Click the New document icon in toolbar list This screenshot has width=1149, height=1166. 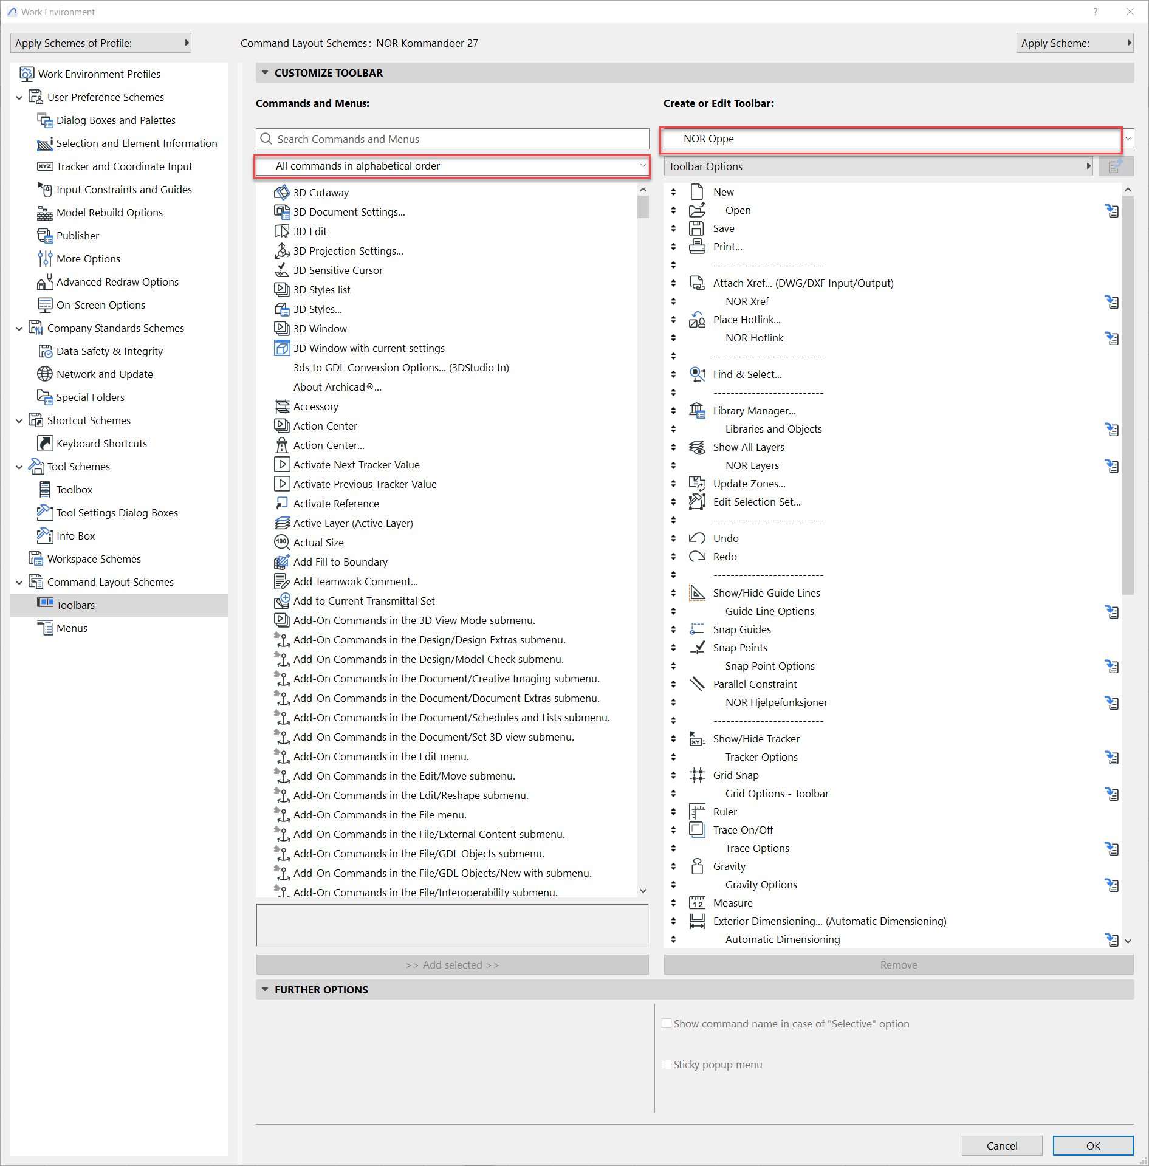[697, 192]
